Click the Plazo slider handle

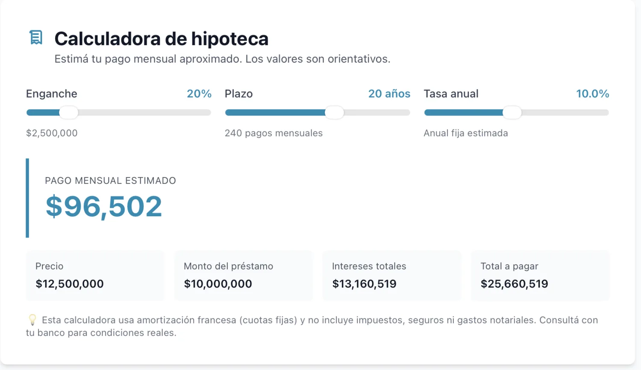pos(334,113)
